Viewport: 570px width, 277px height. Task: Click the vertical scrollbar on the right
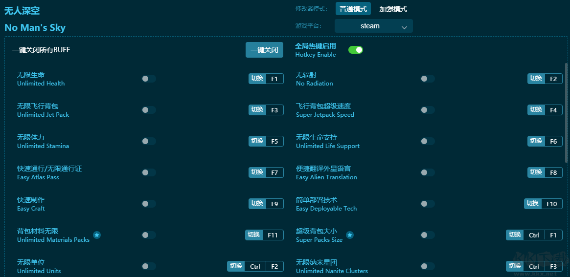(566, 112)
